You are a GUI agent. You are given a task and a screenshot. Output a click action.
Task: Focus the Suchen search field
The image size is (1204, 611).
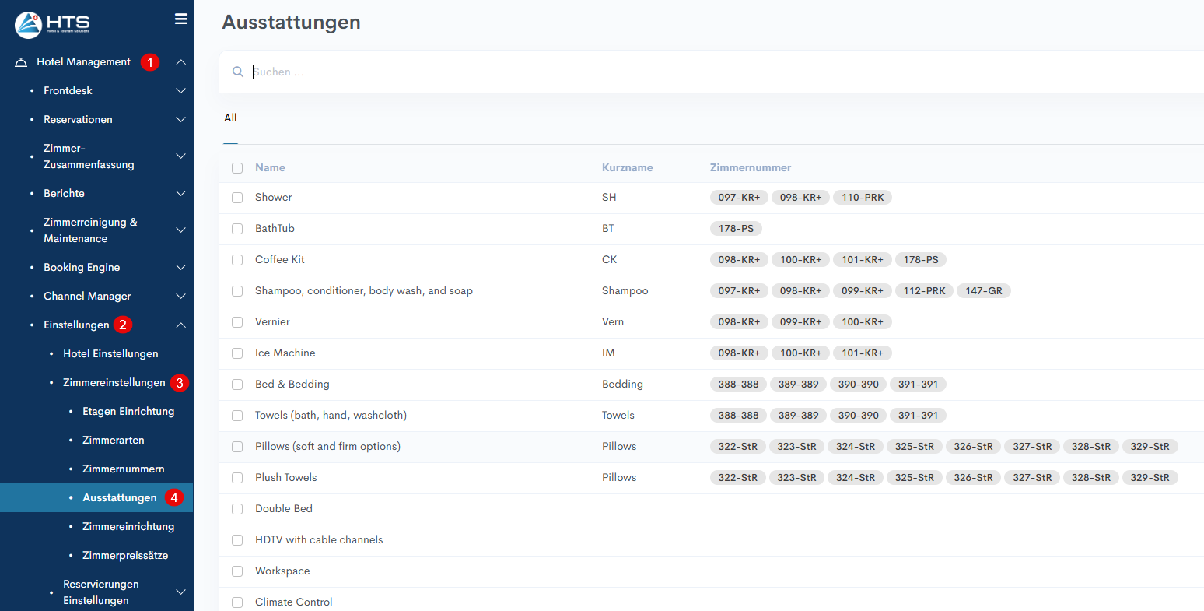click(544, 72)
